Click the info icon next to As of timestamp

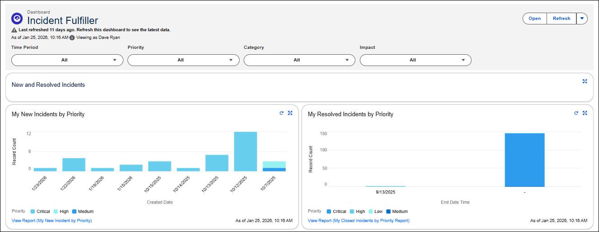(x=72, y=38)
